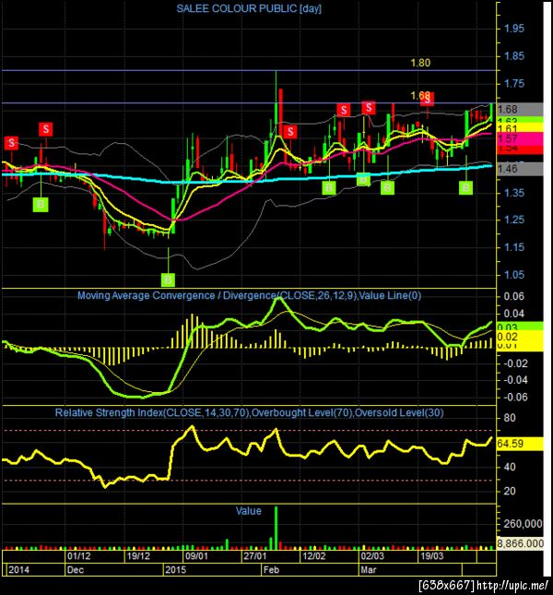
Task: Click the 1.85 price axis label
Action: (514, 56)
